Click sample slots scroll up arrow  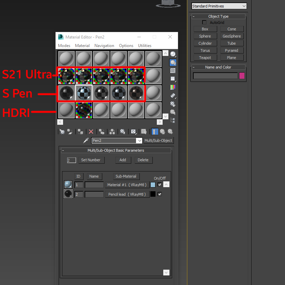coord(165,53)
